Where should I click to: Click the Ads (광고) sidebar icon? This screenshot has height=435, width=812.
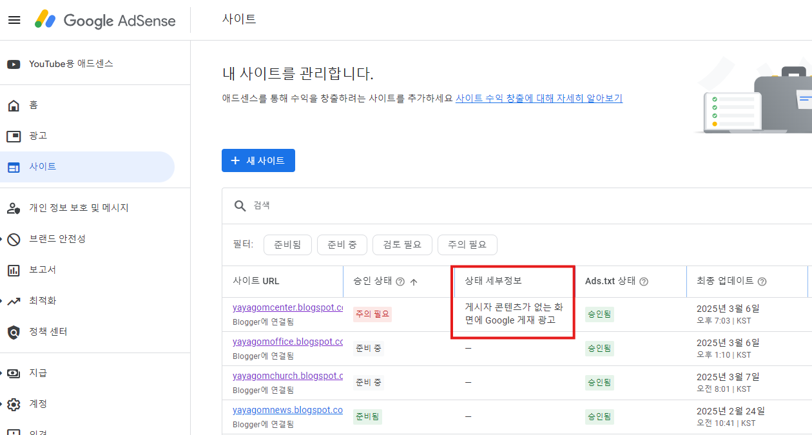(x=14, y=136)
